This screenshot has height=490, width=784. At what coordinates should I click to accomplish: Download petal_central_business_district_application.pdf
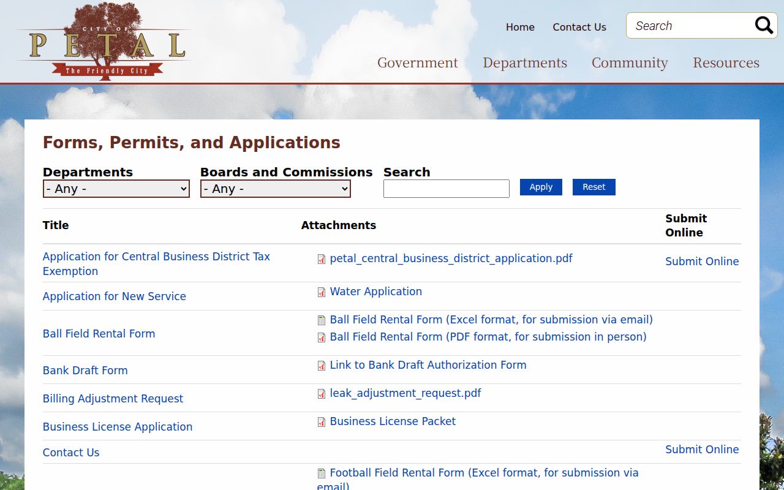[x=451, y=258]
